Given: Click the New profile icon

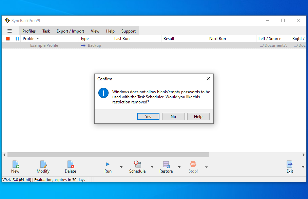Looking at the screenshot, I should [16, 164].
